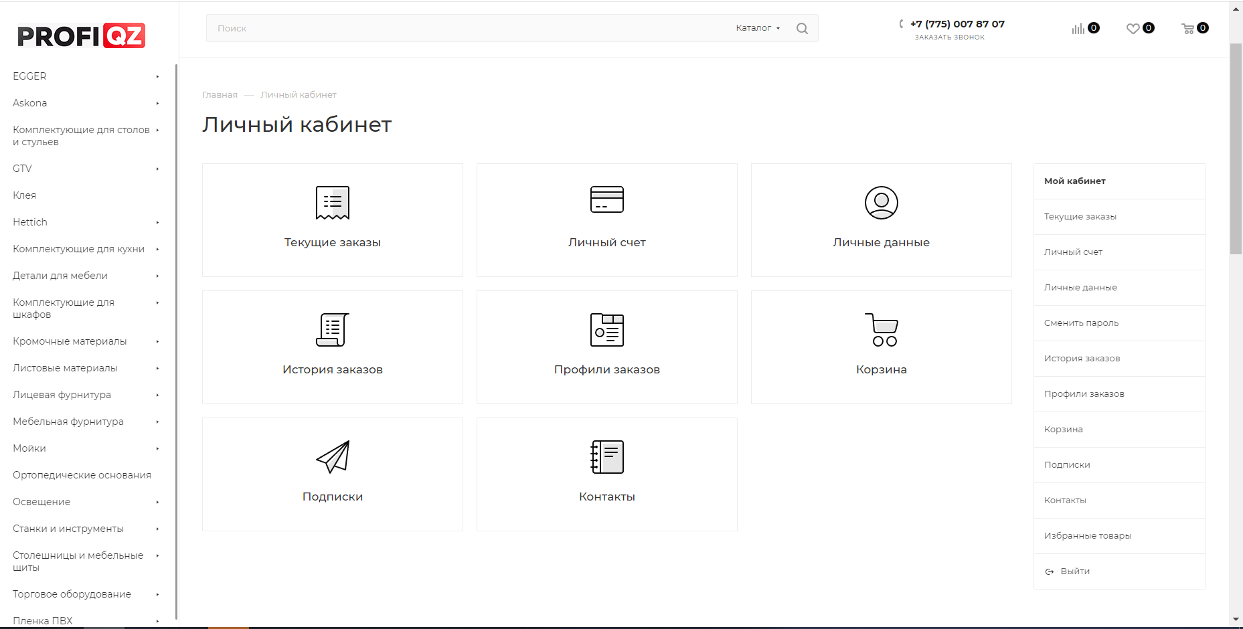Click the Контакты notebook icon
1243x629 pixels.
pyautogui.click(x=607, y=457)
